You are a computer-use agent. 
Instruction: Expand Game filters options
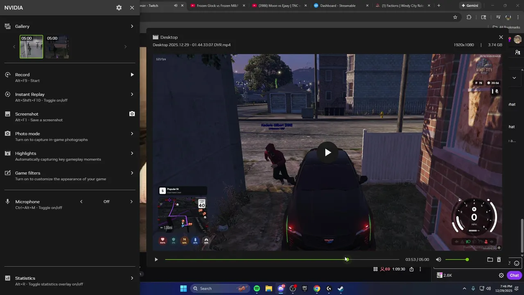pos(132,173)
